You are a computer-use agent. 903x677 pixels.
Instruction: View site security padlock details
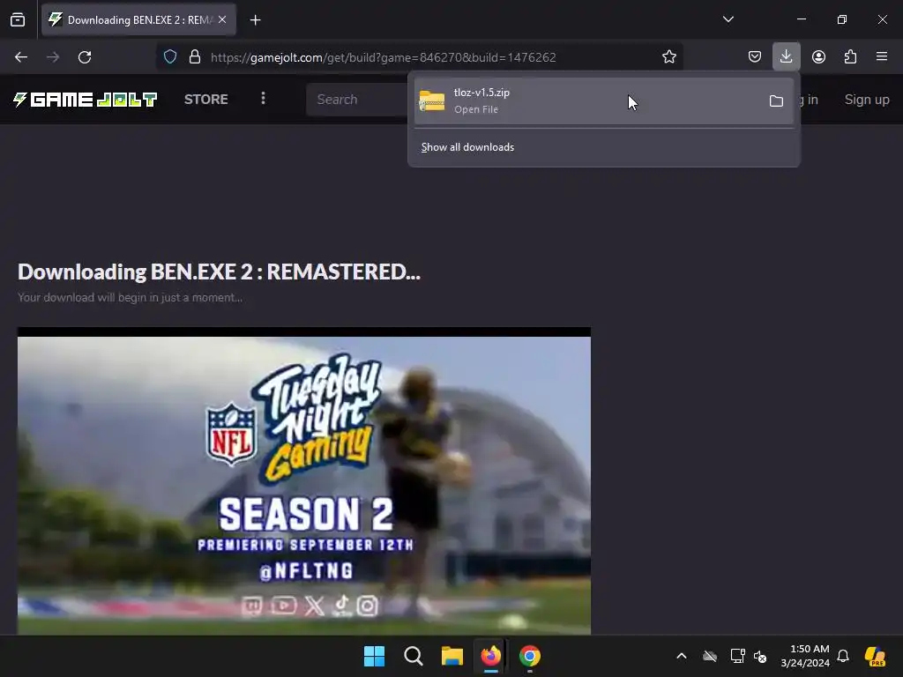click(195, 57)
